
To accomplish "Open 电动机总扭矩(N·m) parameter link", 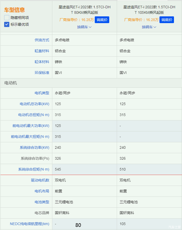I will [34, 115].
